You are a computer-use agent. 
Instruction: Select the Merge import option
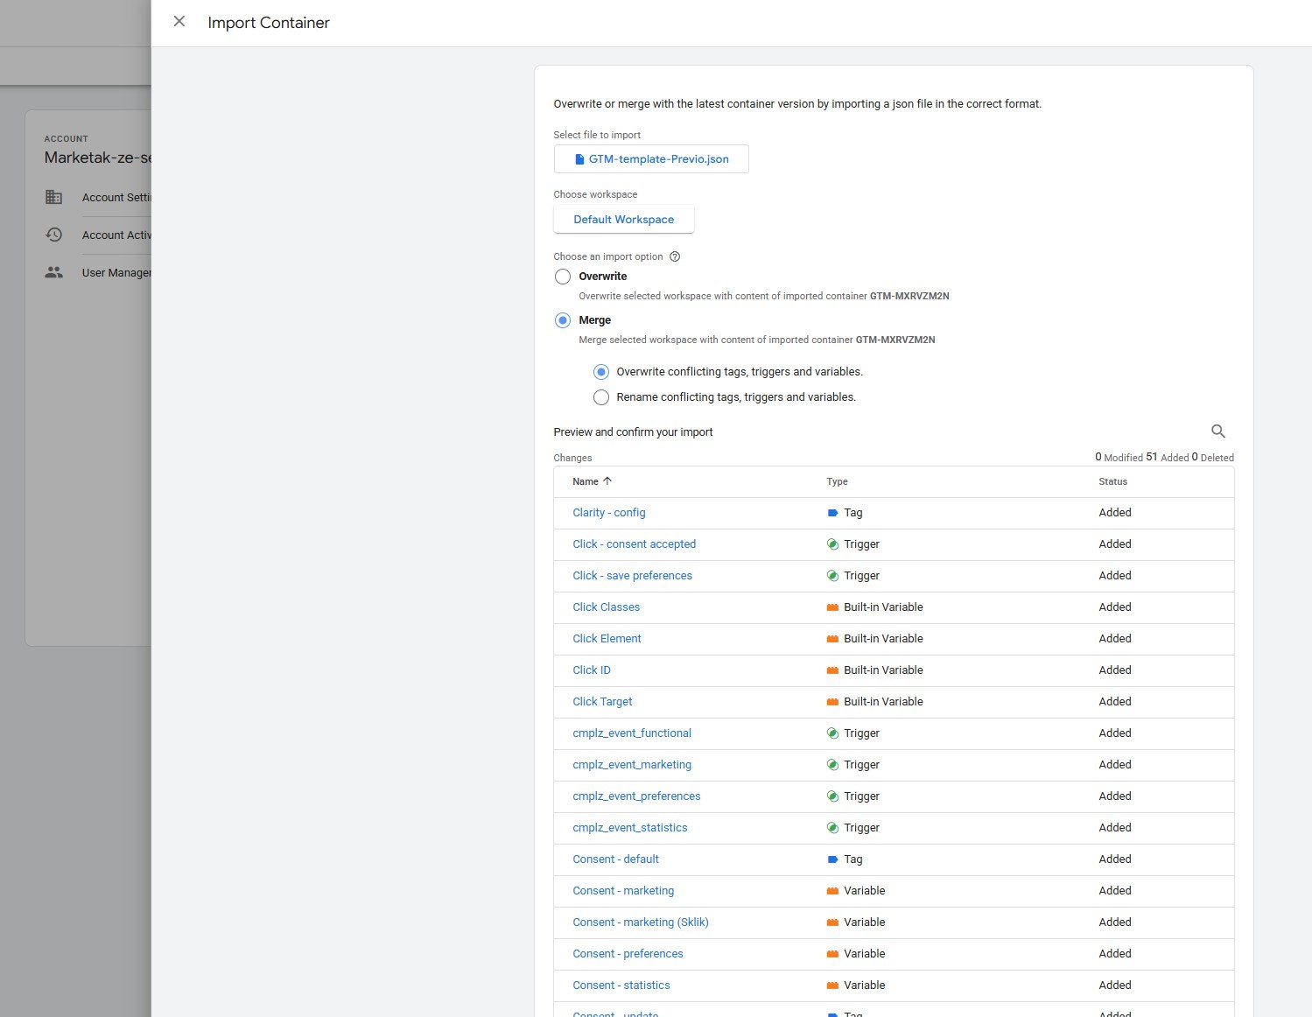(563, 320)
